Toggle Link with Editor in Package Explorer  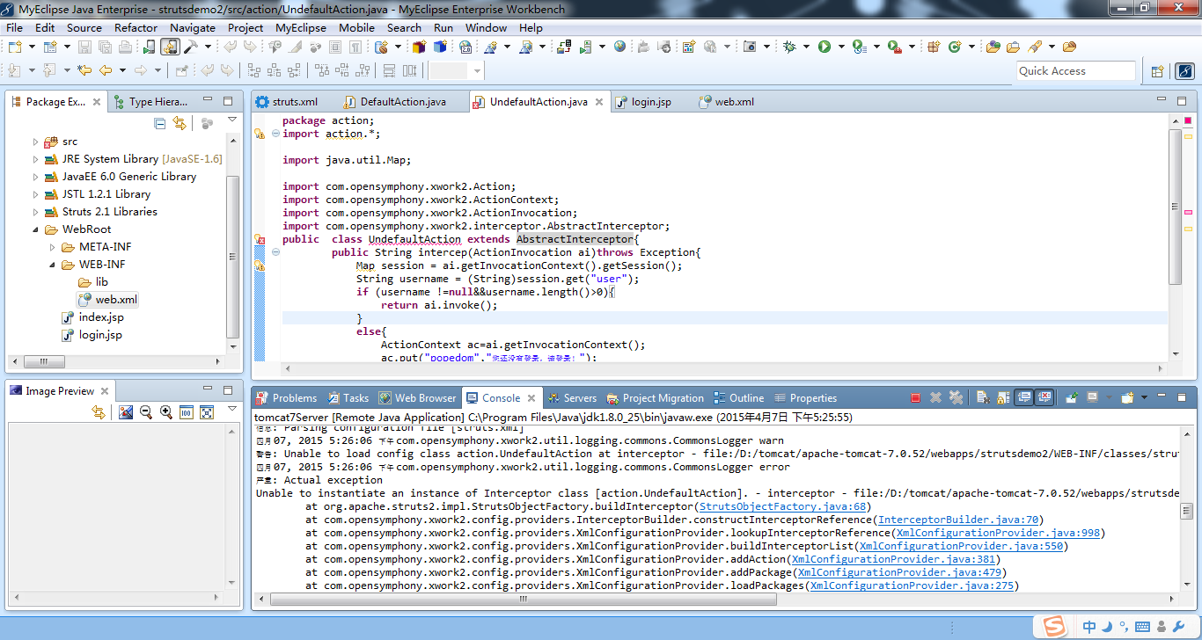click(180, 123)
